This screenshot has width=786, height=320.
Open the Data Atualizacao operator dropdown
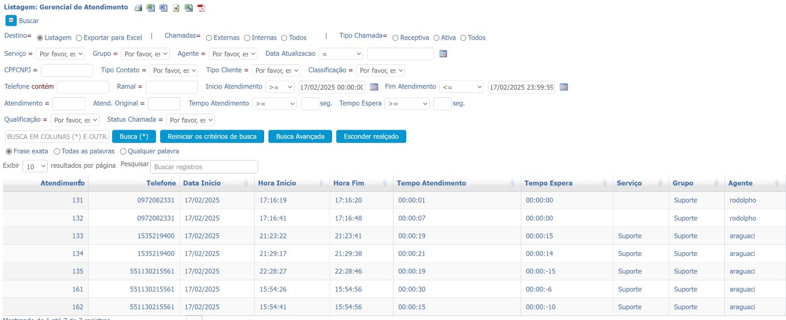(x=341, y=54)
